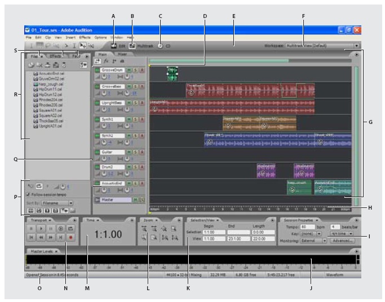The image size is (385, 302).
Task: Open the Options menu
Action: point(101,38)
